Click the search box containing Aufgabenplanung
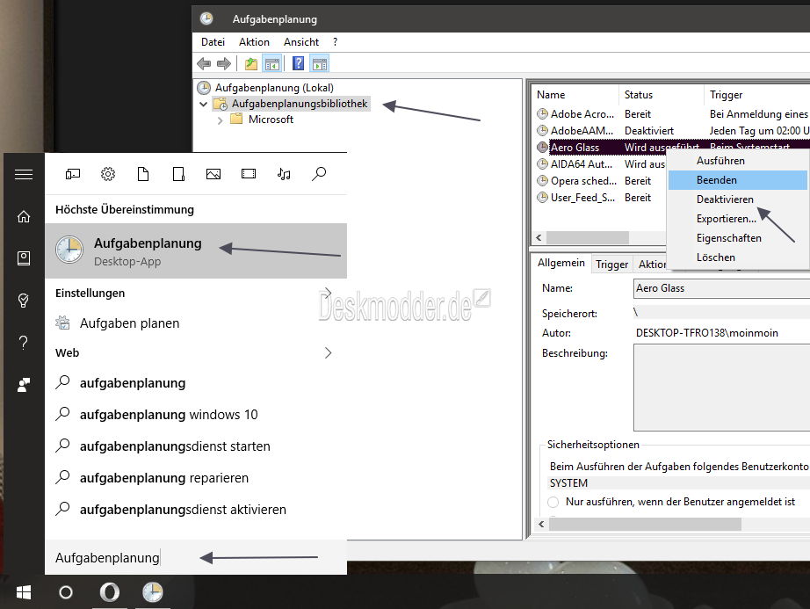Screen dimensions: 810x609 pyautogui.click(x=196, y=558)
